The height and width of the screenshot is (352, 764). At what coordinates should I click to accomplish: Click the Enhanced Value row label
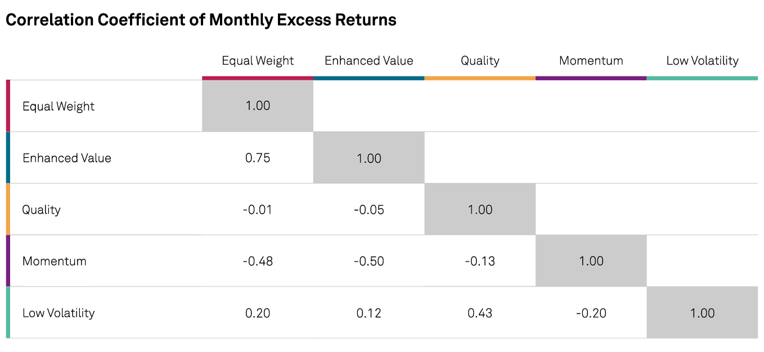tap(67, 158)
